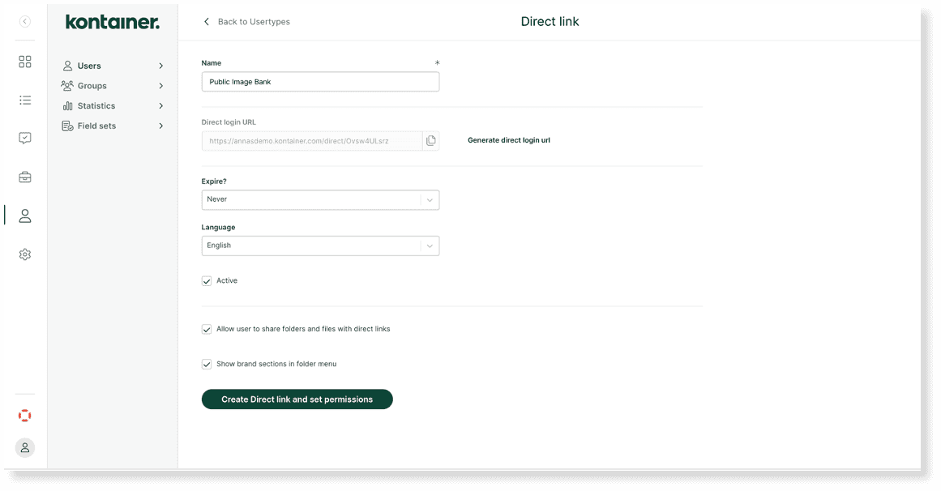941x491 pixels.
Task: Open the briefcase icon in the sidebar
Action: [25, 177]
